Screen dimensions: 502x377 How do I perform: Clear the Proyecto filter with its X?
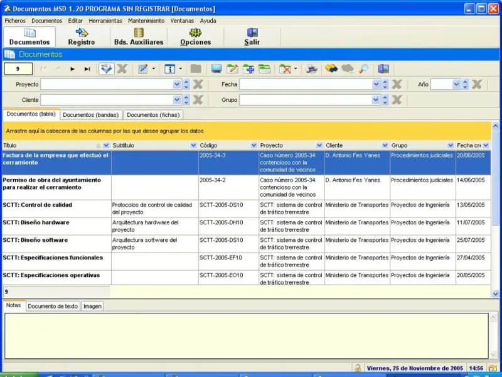pos(198,84)
